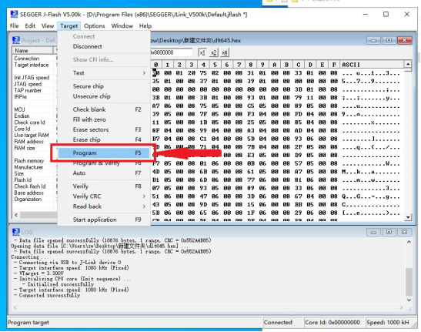Click LOG vertical scrollbar thumb
The height and width of the screenshot is (332, 421).
click(x=409, y=281)
